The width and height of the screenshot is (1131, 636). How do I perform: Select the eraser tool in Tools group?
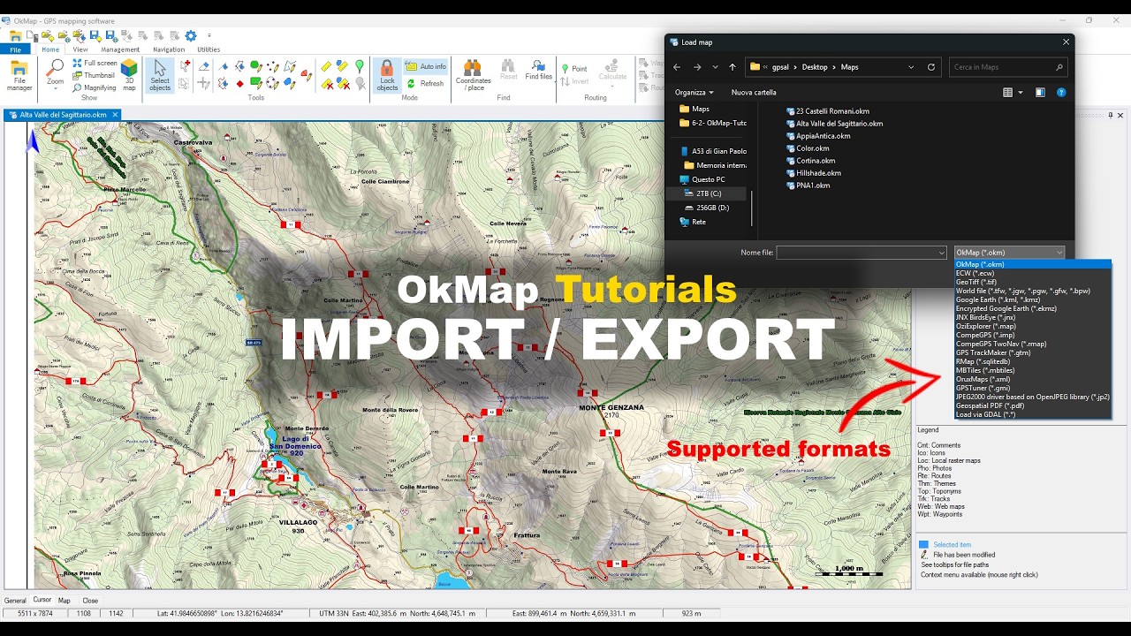coord(204,66)
